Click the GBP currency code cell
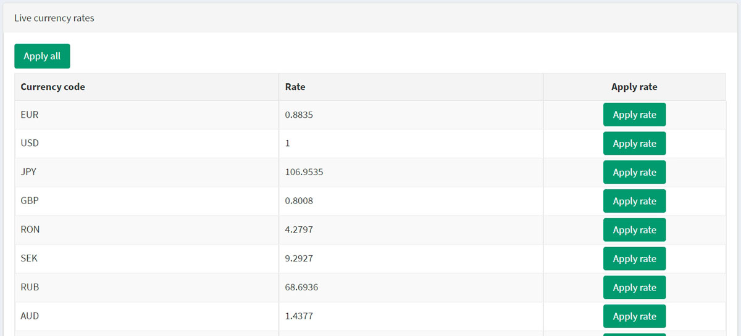This screenshot has width=741, height=336. point(30,201)
